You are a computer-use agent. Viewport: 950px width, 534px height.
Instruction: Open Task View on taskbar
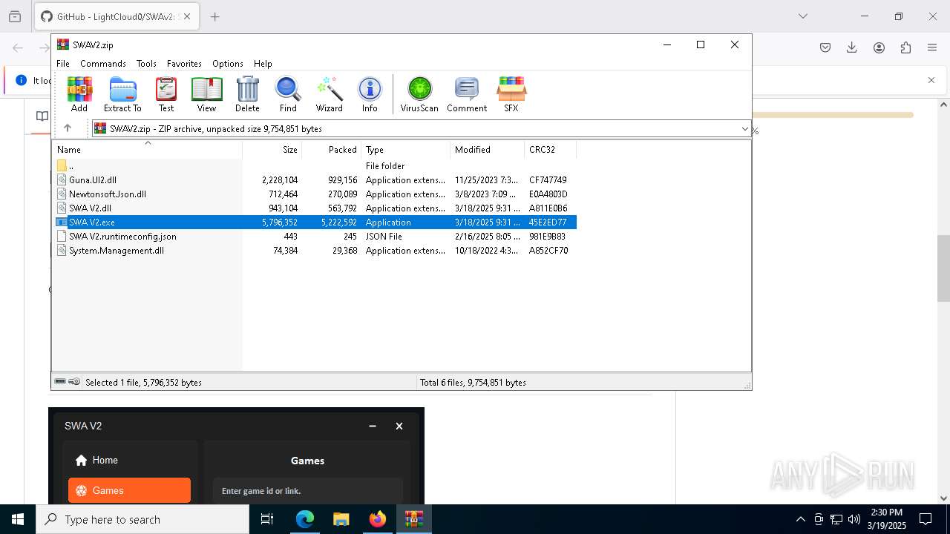pyautogui.click(x=268, y=519)
